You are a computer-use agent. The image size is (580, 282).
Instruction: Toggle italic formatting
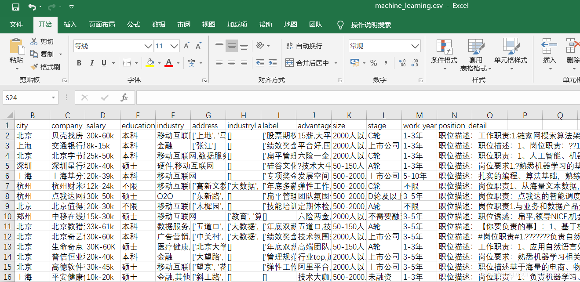tap(91, 63)
